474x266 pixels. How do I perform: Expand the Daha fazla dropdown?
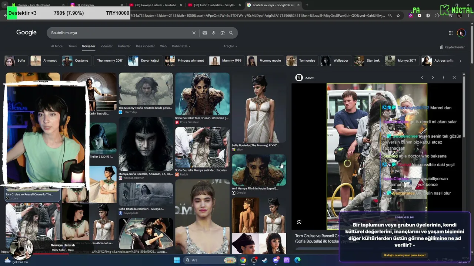(181, 46)
